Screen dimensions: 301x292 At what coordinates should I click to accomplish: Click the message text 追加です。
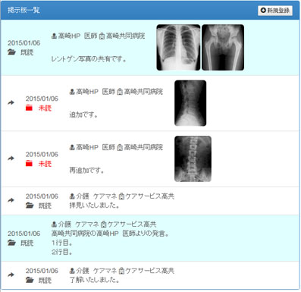coord(83,115)
